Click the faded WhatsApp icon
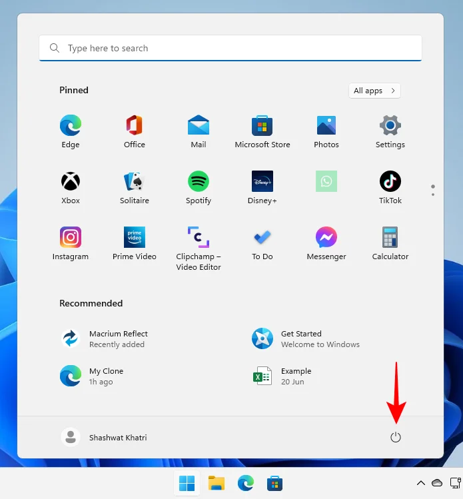 tap(326, 181)
